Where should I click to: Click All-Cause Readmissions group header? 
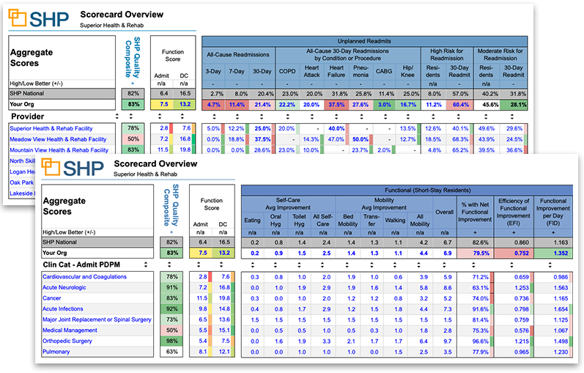click(x=238, y=54)
